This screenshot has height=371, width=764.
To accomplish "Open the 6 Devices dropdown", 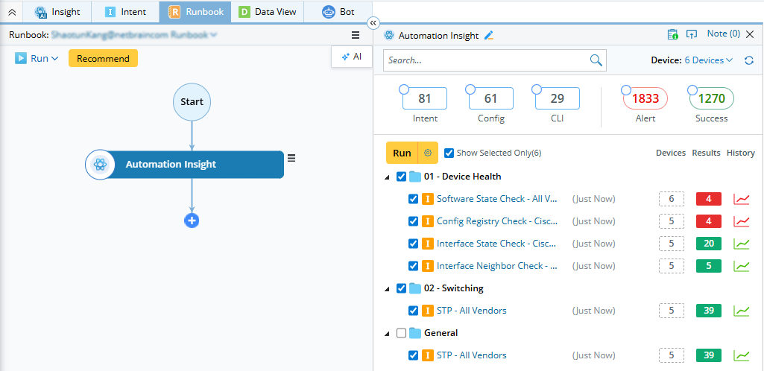I will coord(708,60).
